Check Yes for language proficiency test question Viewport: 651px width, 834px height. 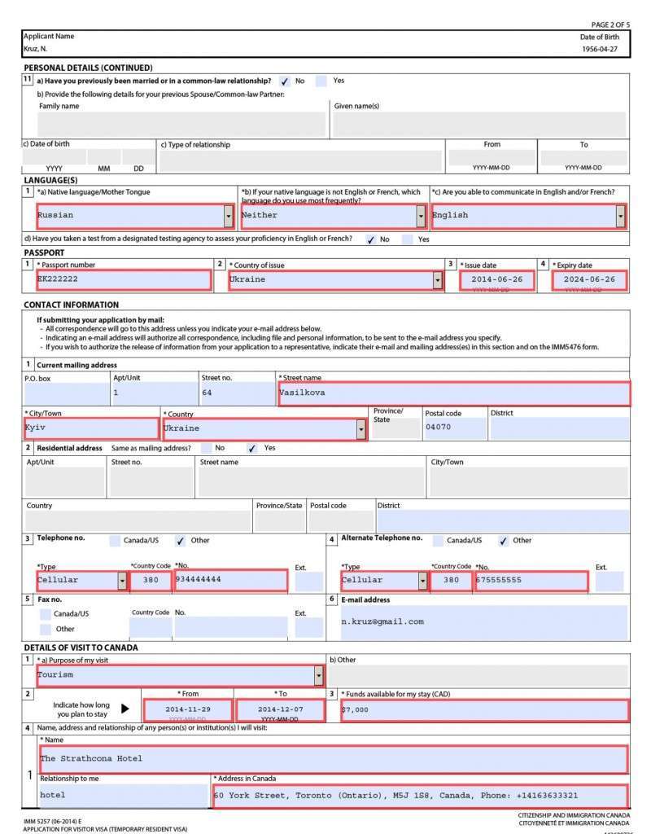tap(408, 239)
